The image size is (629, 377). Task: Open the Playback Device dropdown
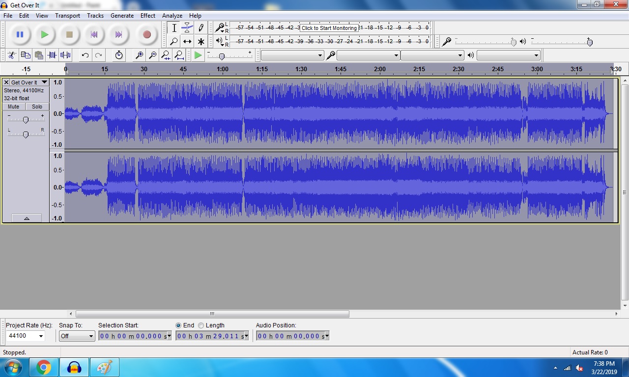(509, 55)
